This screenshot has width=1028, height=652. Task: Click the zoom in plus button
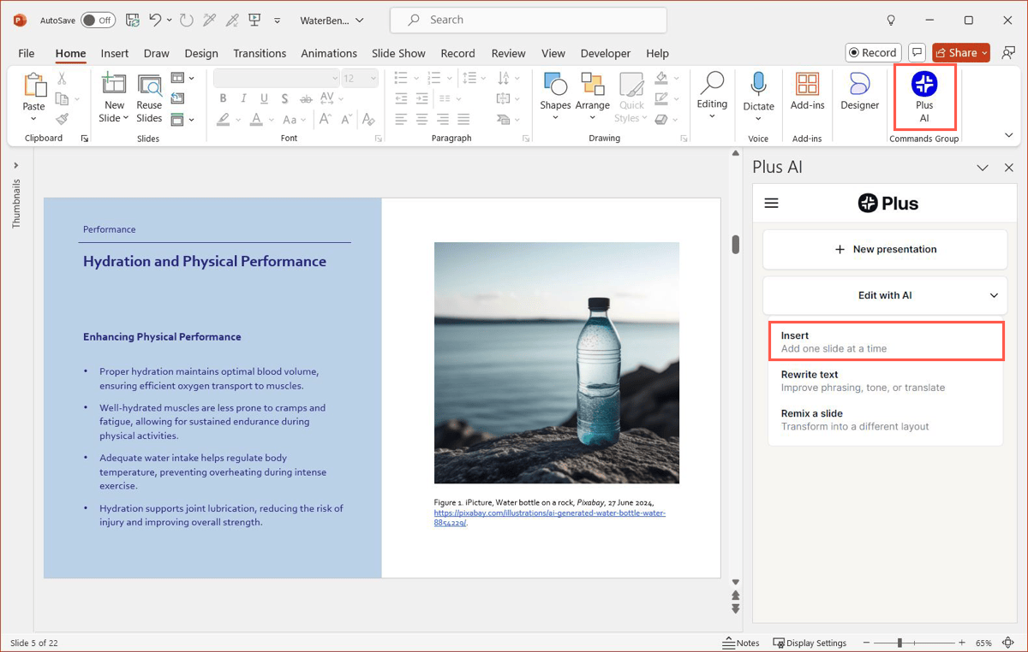click(962, 643)
